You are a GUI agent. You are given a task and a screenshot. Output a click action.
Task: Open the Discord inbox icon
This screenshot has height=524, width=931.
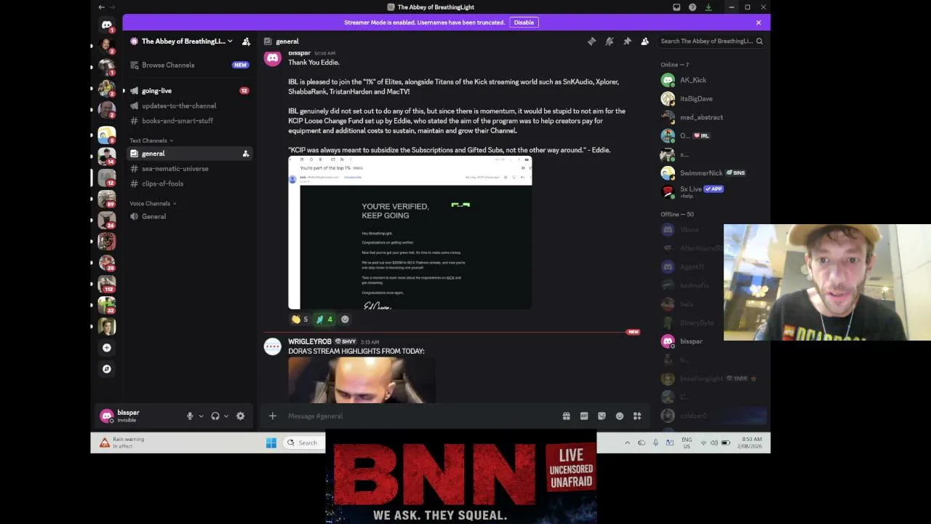676,7
